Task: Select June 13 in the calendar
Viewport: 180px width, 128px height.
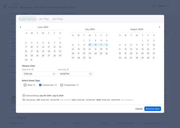Action: [49, 47]
